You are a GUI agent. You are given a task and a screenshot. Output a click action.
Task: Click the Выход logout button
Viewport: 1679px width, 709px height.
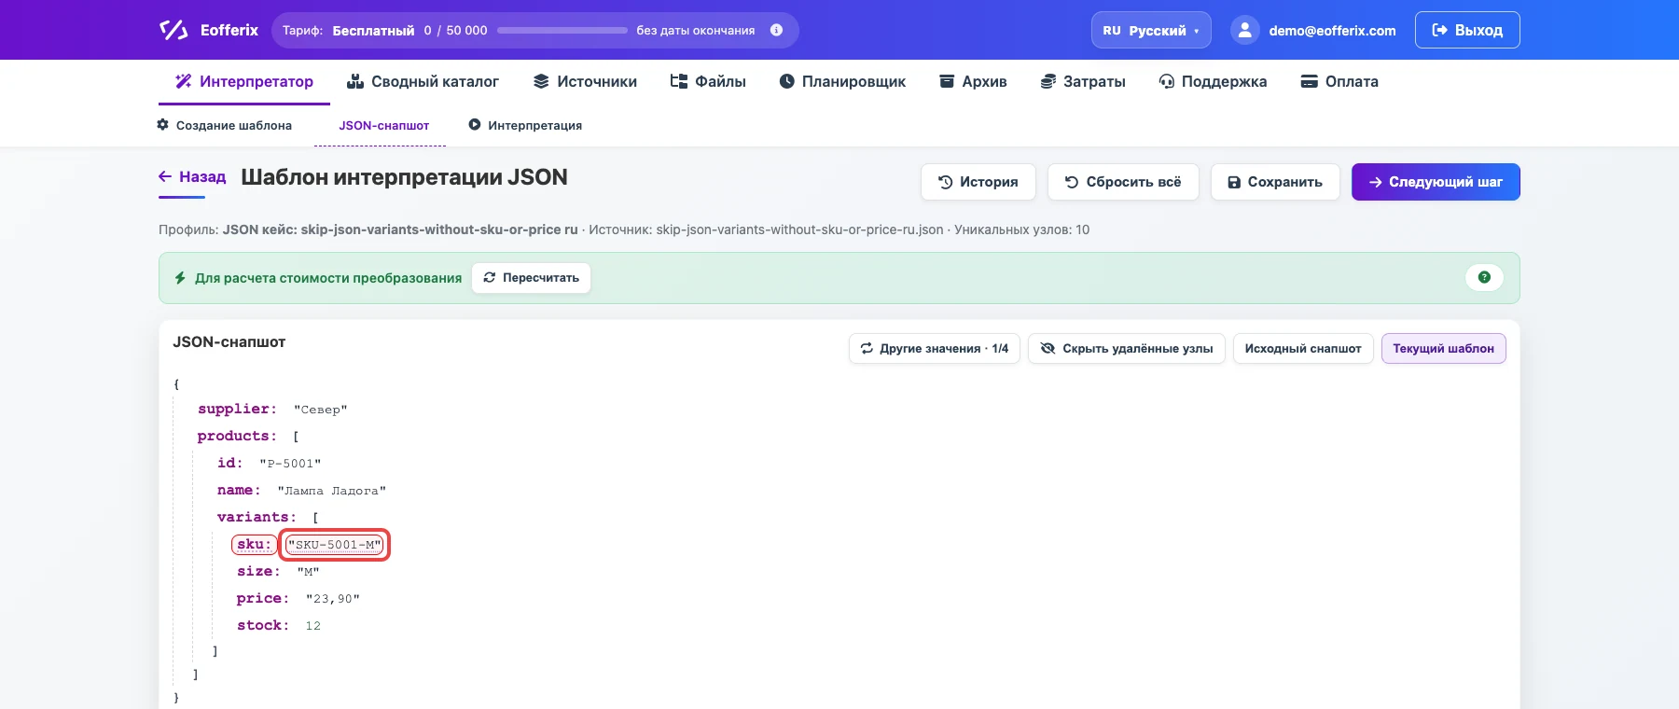coord(1467,30)
